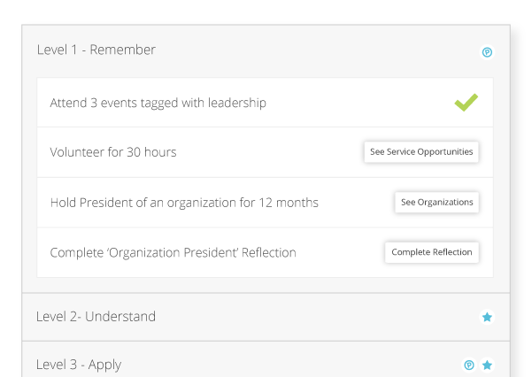
Task: Click the P badge icon beside Level 1 - Remember
Action: click(487, 52)
